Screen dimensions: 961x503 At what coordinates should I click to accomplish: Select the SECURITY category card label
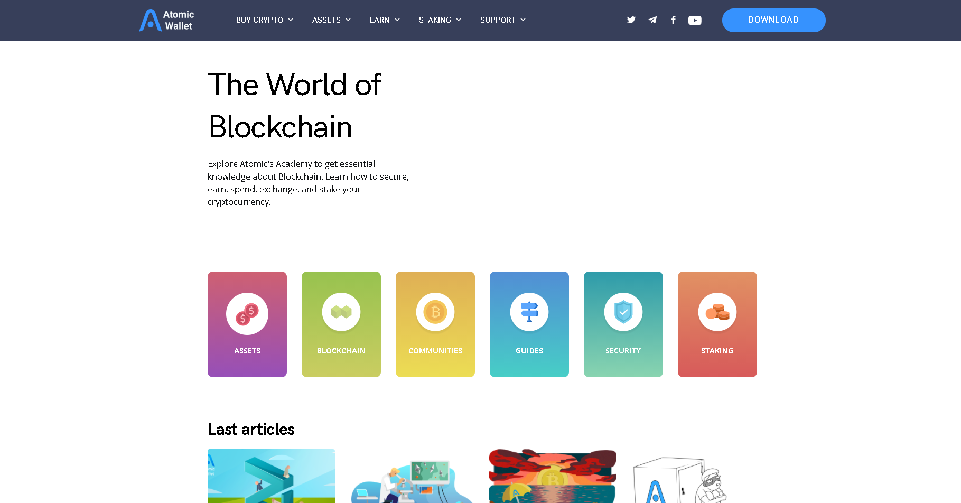[x=623, y=351]
